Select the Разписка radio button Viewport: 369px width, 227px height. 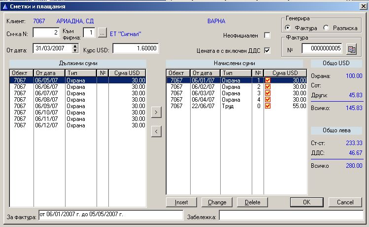pyautogui.click(x=326, y=28)
